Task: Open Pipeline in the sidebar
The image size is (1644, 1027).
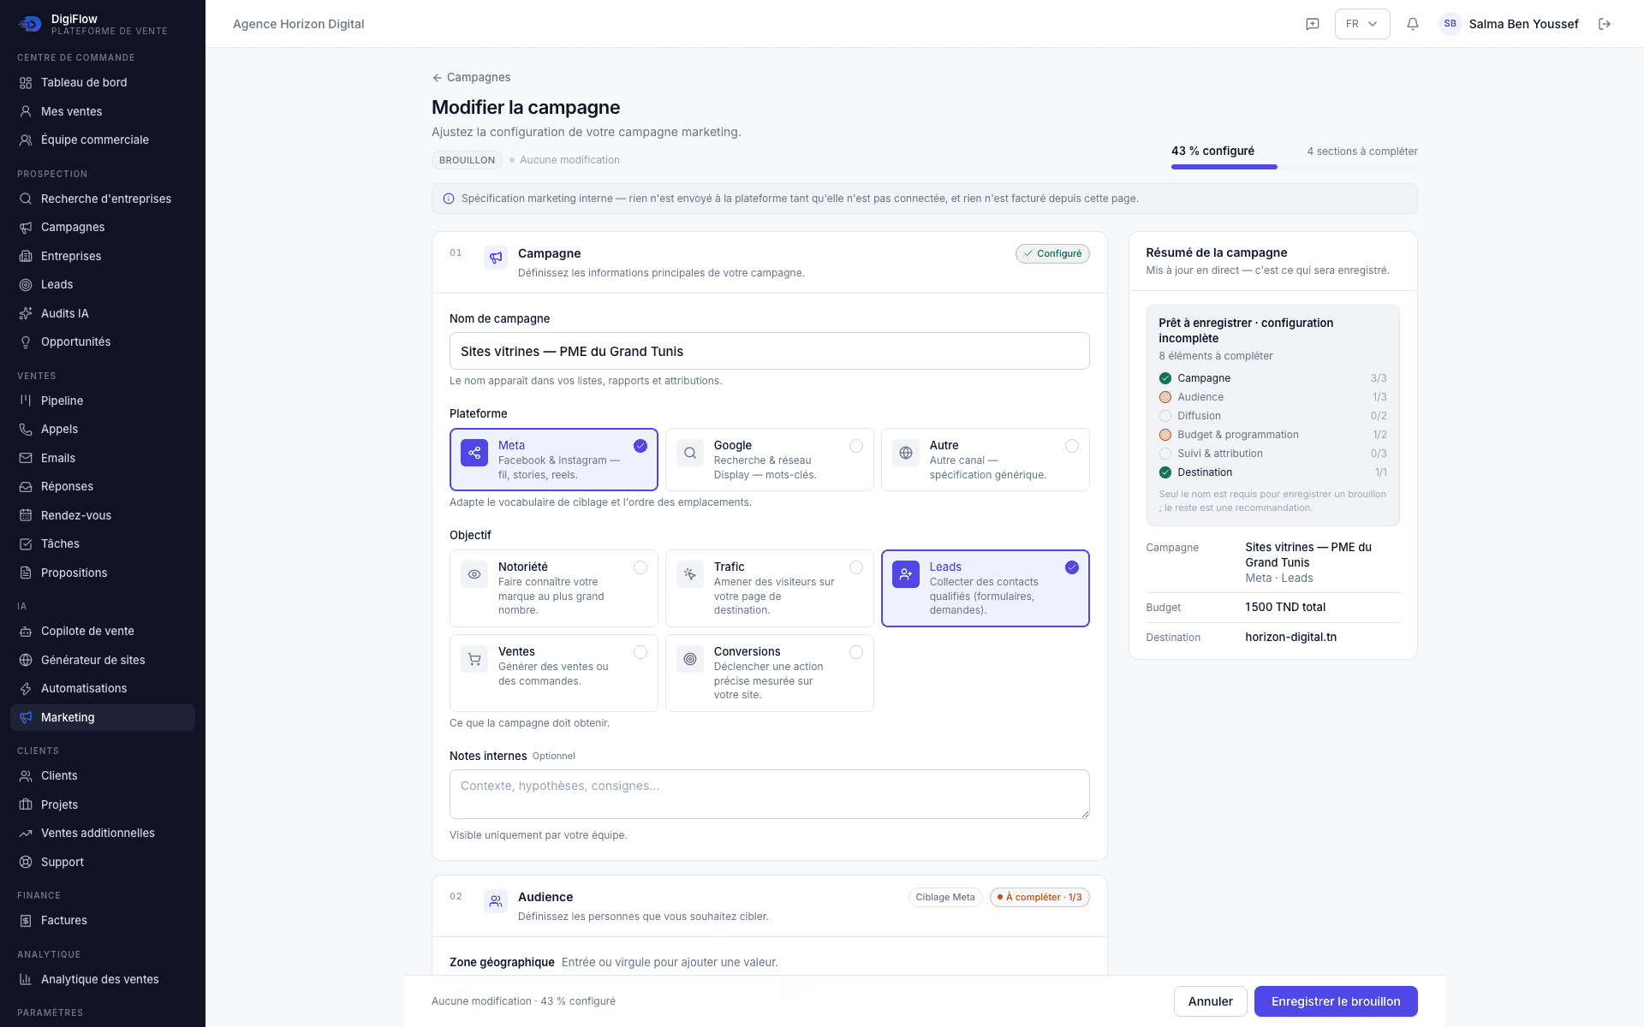Action: coord(103,401)
